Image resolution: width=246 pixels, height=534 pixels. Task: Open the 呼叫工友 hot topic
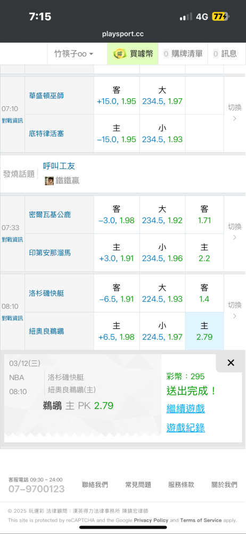(x=59, y=166)
